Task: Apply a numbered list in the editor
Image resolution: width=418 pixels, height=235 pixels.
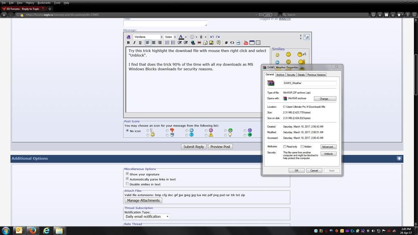Action: pos(167,42)
